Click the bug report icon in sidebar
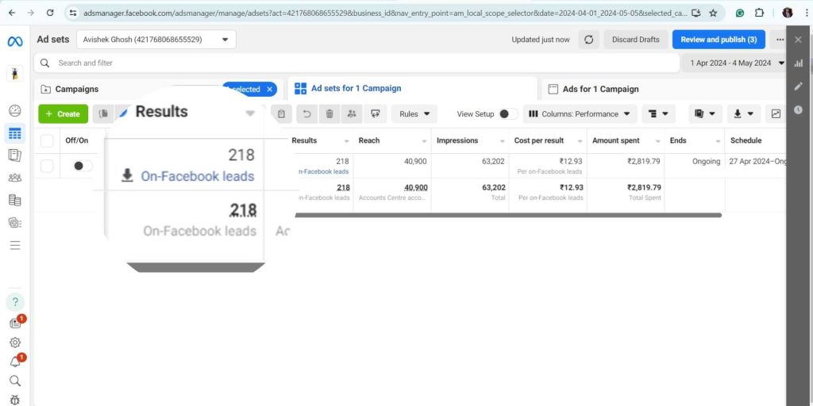Screen dimensions: 813x406 [x=15, y=400]
